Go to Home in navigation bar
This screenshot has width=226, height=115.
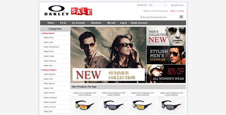click(51, 23)
